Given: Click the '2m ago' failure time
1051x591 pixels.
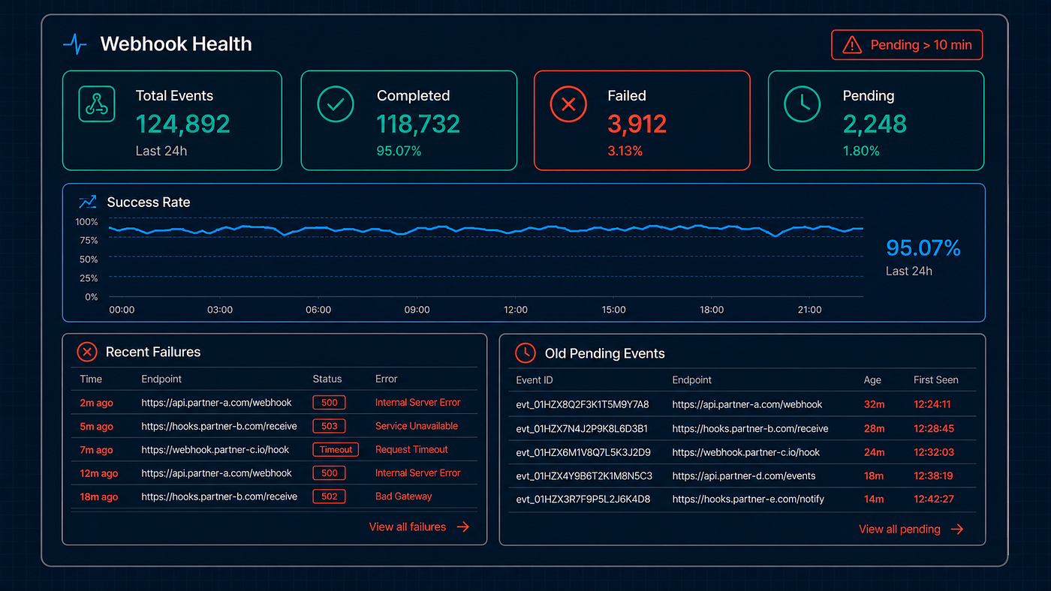Looking at the screenshot, I should point(96,403).
